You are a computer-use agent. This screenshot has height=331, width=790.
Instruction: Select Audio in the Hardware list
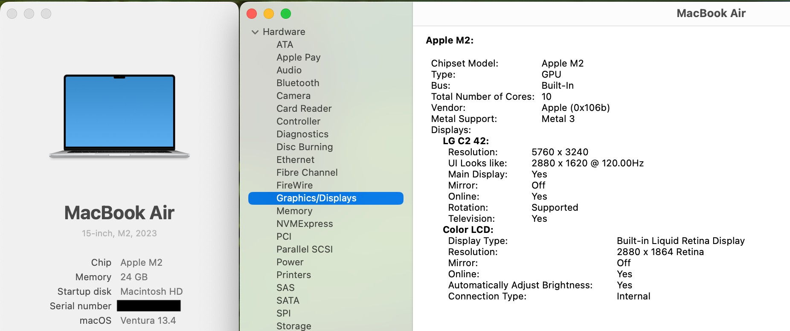click(x=289, y=70)
